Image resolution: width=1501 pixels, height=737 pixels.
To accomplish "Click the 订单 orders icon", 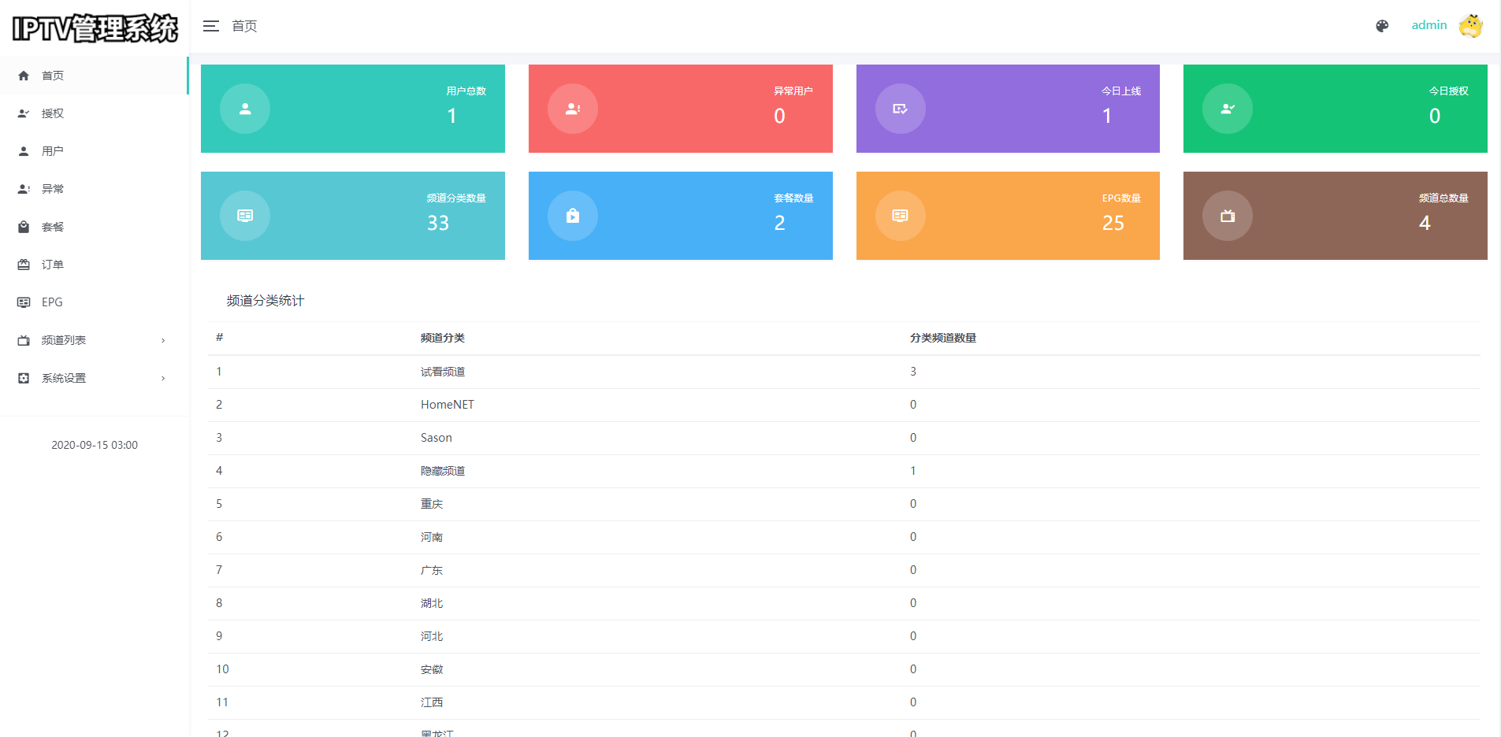I will (x=23, y=264).
